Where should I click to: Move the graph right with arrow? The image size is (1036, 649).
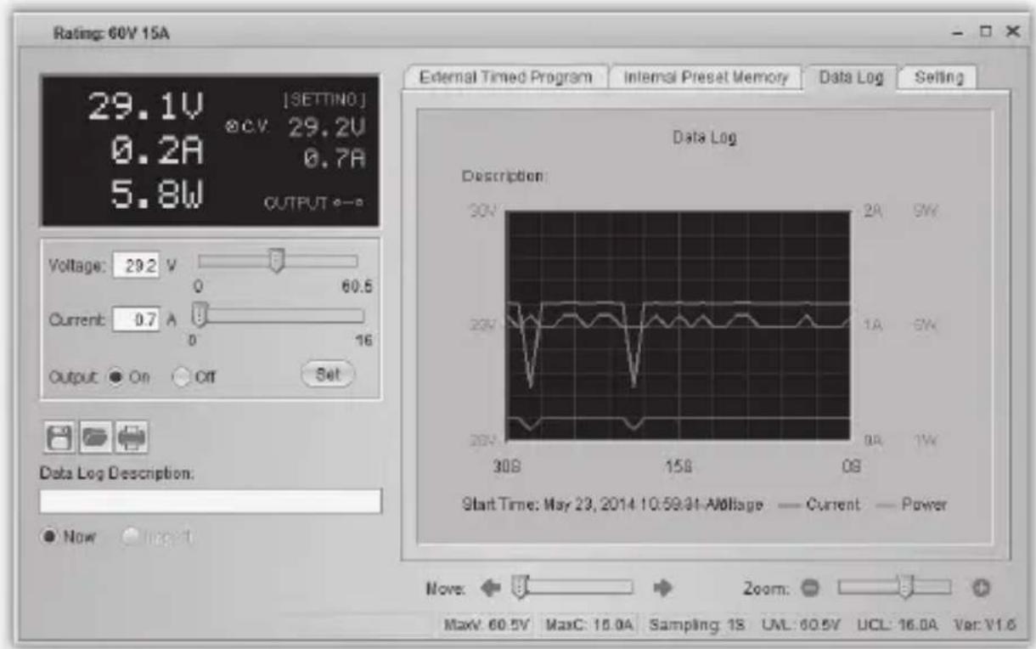(664, 587)
